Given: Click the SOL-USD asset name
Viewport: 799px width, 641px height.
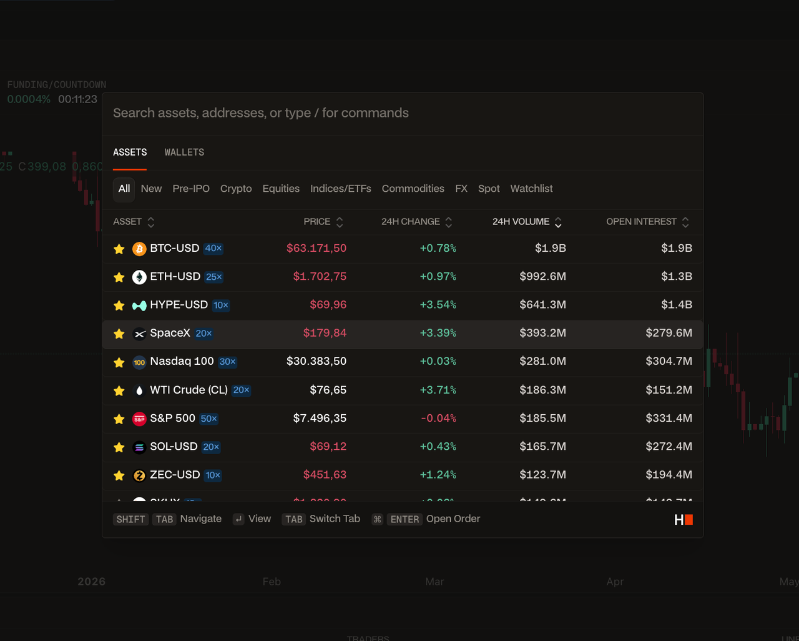Looking at the screenshot, I should pos(174,447).
